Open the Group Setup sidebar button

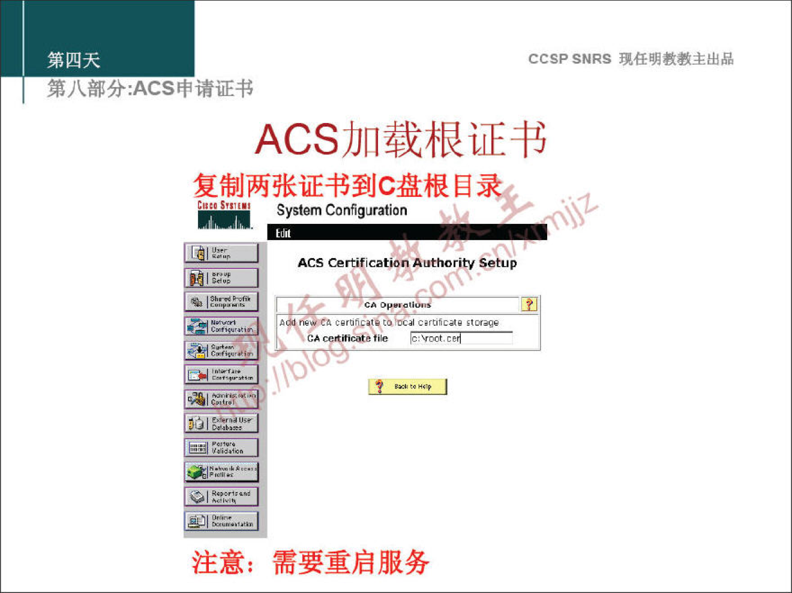pos(221,277)
